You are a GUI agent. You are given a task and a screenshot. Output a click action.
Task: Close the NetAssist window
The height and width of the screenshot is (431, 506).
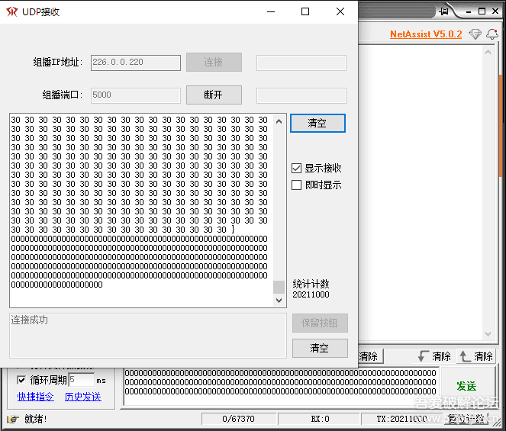click(495, 11)
